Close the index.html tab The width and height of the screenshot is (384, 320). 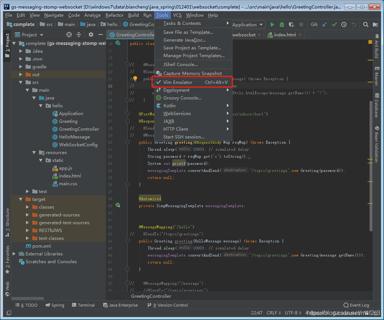300,35
